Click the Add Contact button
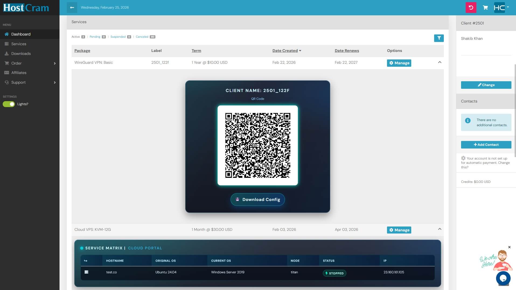The height and width of the screenshot is (290, 516). pos(486,145)
